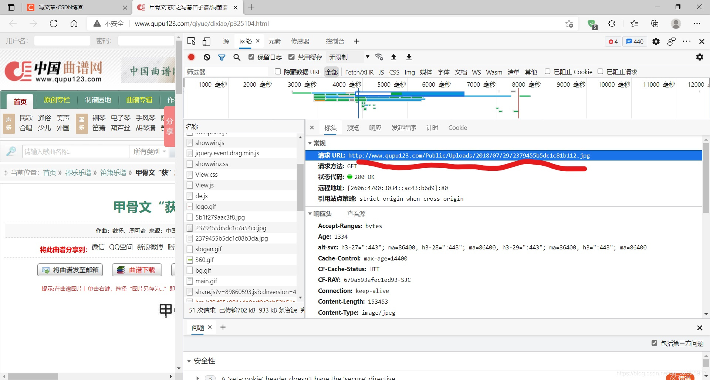
Task: Collapse the 响应头 section
Action: pos(310,214)
